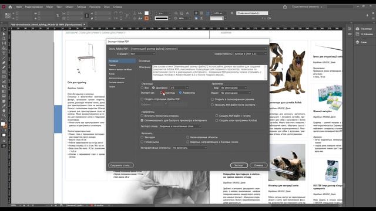The width and height of the screenshot is (376, 211).
Task: Open the Редактирование menu
Action: tap(34, 7)
